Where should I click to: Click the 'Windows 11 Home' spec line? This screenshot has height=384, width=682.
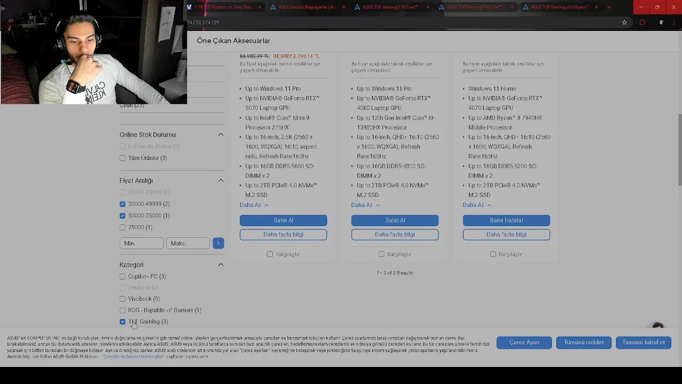(x=492, y=89)
